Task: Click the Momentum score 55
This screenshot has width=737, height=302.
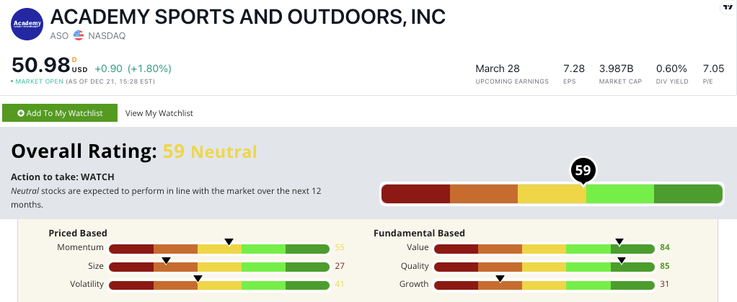Action: tap(340, 247)
